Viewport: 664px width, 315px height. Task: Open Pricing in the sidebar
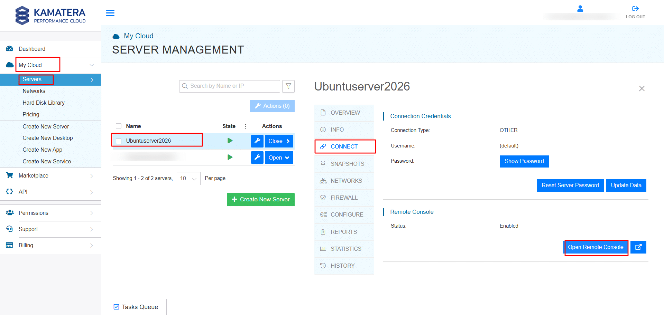[31, 115]
